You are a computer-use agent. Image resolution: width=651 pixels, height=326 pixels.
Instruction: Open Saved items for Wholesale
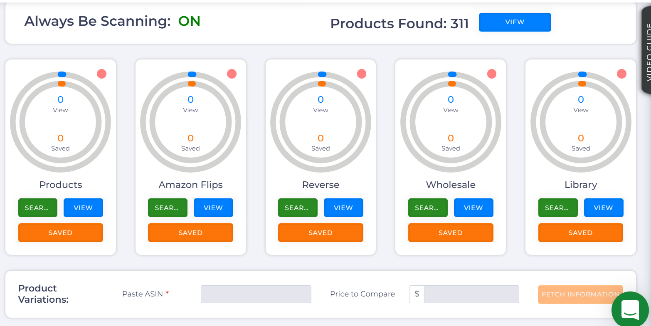click(x=451, y=233)
